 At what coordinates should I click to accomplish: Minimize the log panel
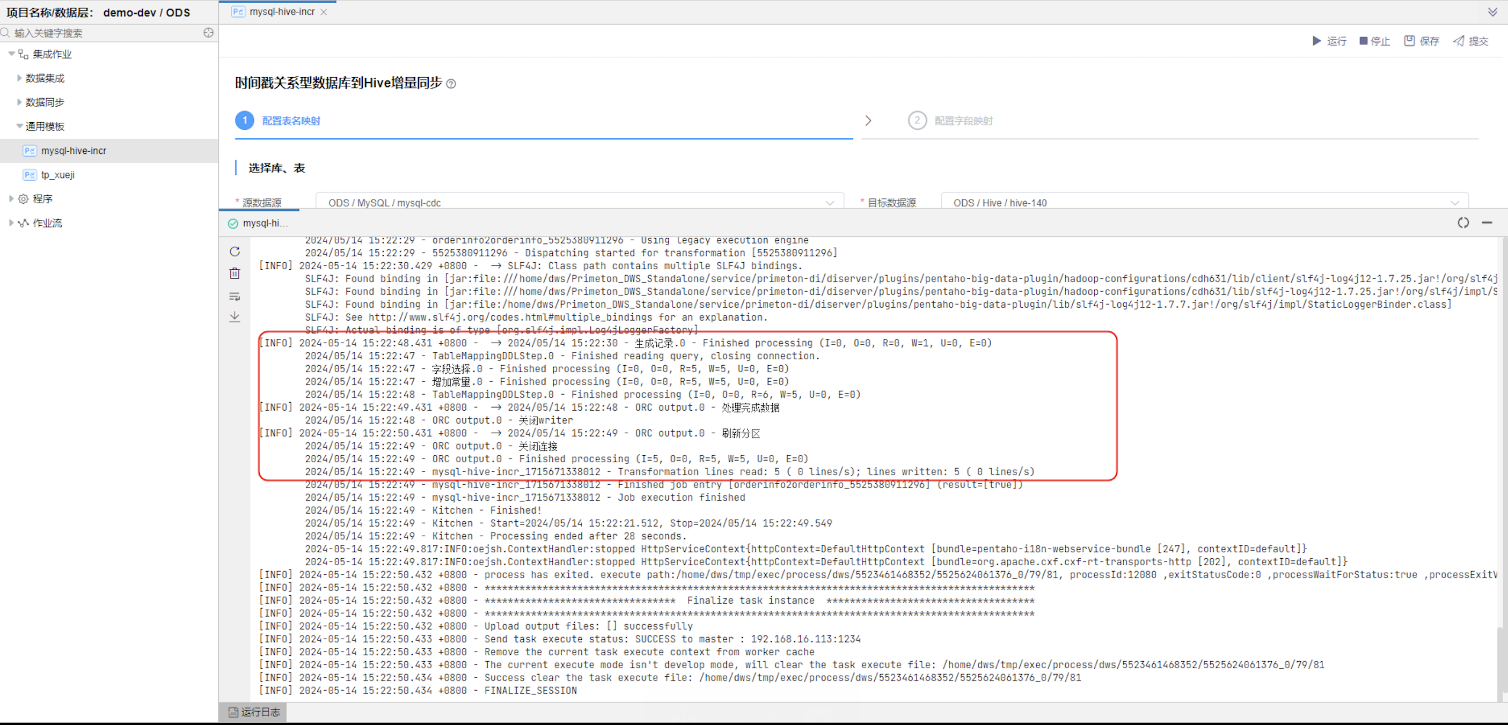pos(1487,223)
